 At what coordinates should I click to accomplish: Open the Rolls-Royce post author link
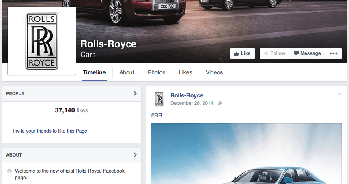point(187,95)
